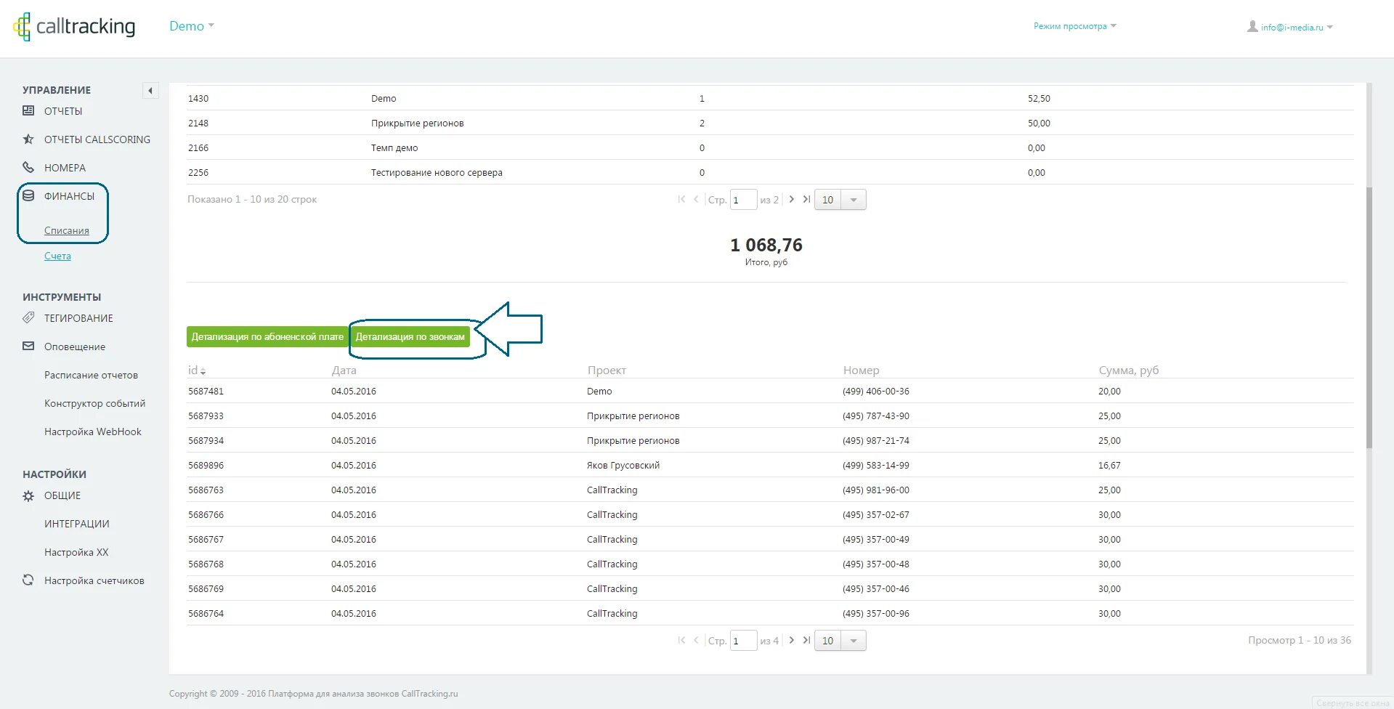Click the phone icon beside НОМЕРА

click(x=28, y=167)
